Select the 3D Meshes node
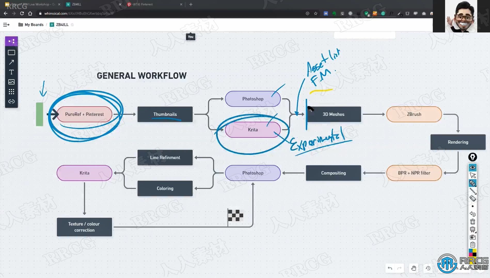The image size is (490, 278). (333, 114)
